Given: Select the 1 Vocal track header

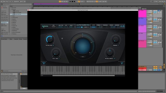Looking at the screenshot, I should [x=142, y=13].
